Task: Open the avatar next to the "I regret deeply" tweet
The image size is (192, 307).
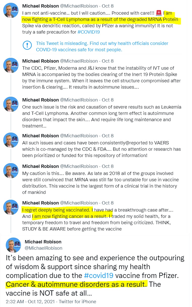Action: point(11,207)
